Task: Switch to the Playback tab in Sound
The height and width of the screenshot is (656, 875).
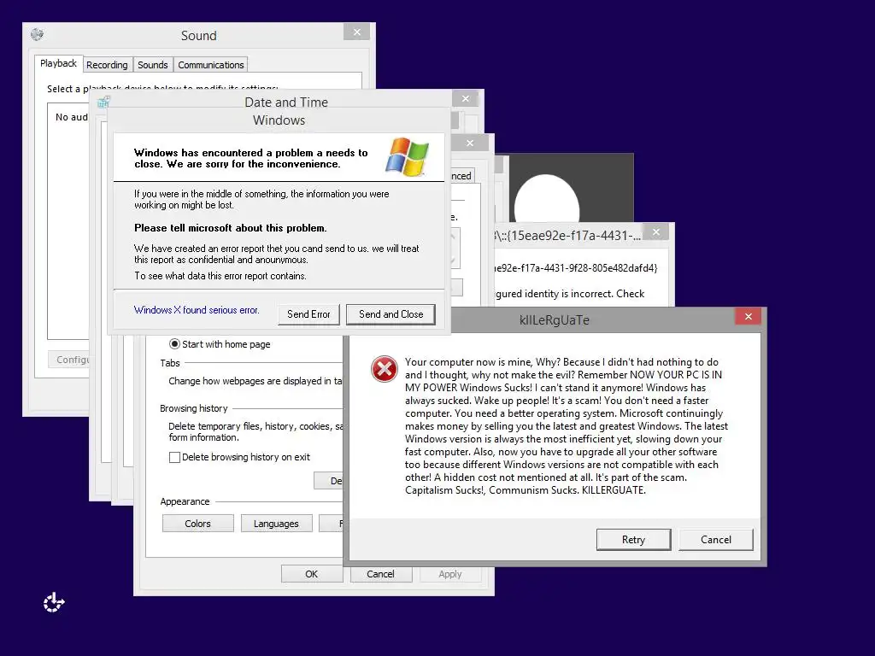Action: tap(59, 63)
